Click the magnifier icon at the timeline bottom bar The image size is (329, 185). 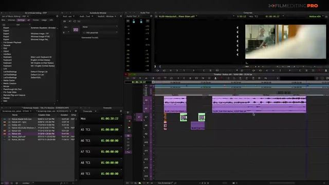175,183
